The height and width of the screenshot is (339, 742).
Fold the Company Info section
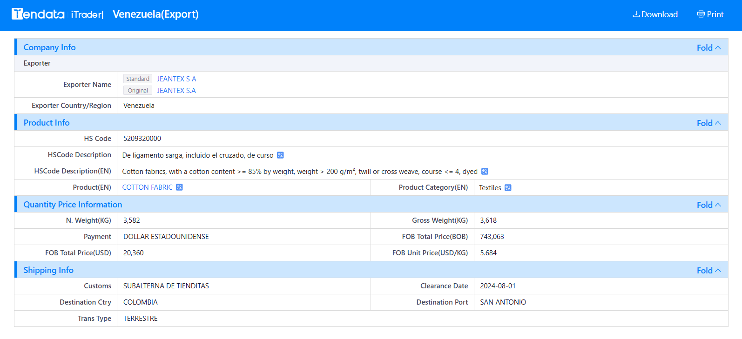[708, 47]
